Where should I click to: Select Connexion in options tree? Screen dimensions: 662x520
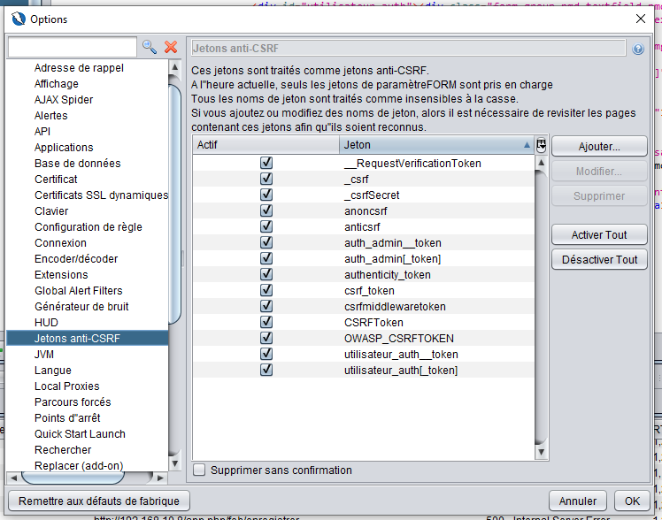[x=60, y=243]
